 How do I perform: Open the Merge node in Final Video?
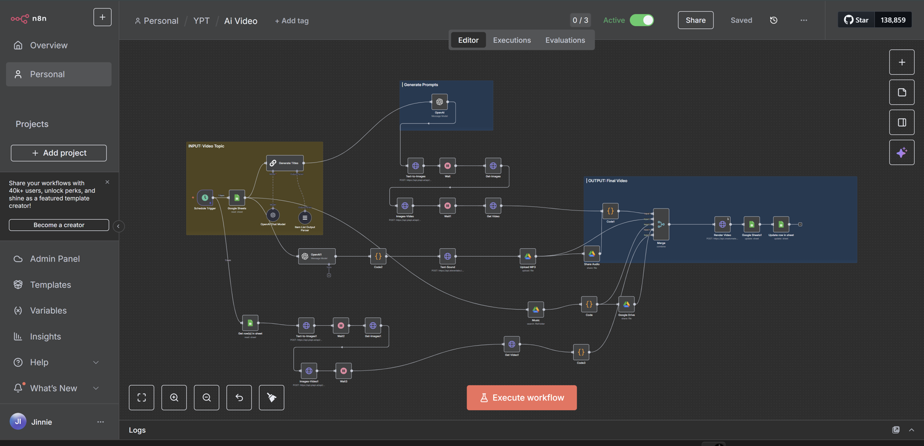661,224
